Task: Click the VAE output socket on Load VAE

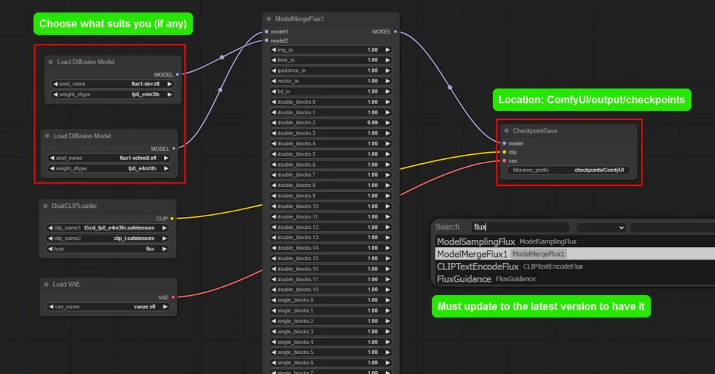Action: point(173,297)
